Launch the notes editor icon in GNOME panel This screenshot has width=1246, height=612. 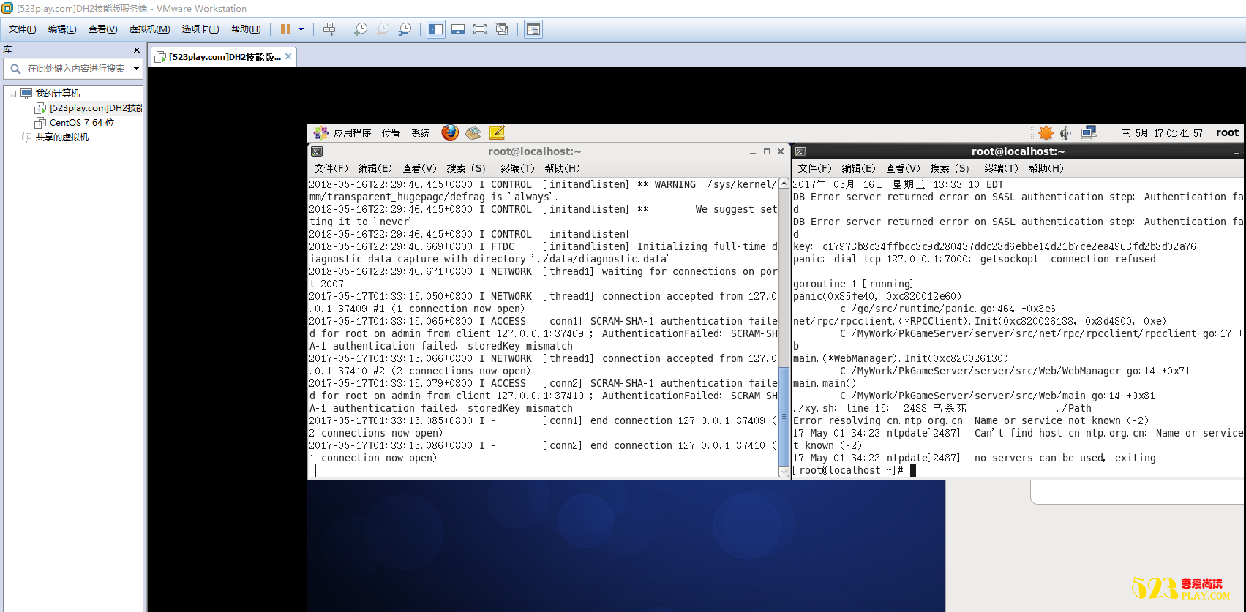coord(497,132)
